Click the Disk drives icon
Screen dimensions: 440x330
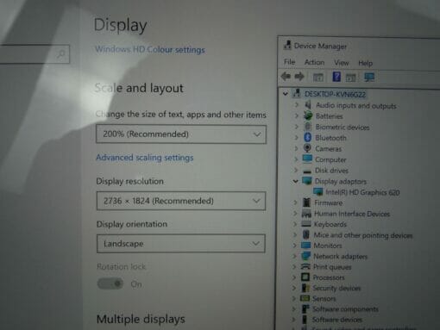[307, 171]
